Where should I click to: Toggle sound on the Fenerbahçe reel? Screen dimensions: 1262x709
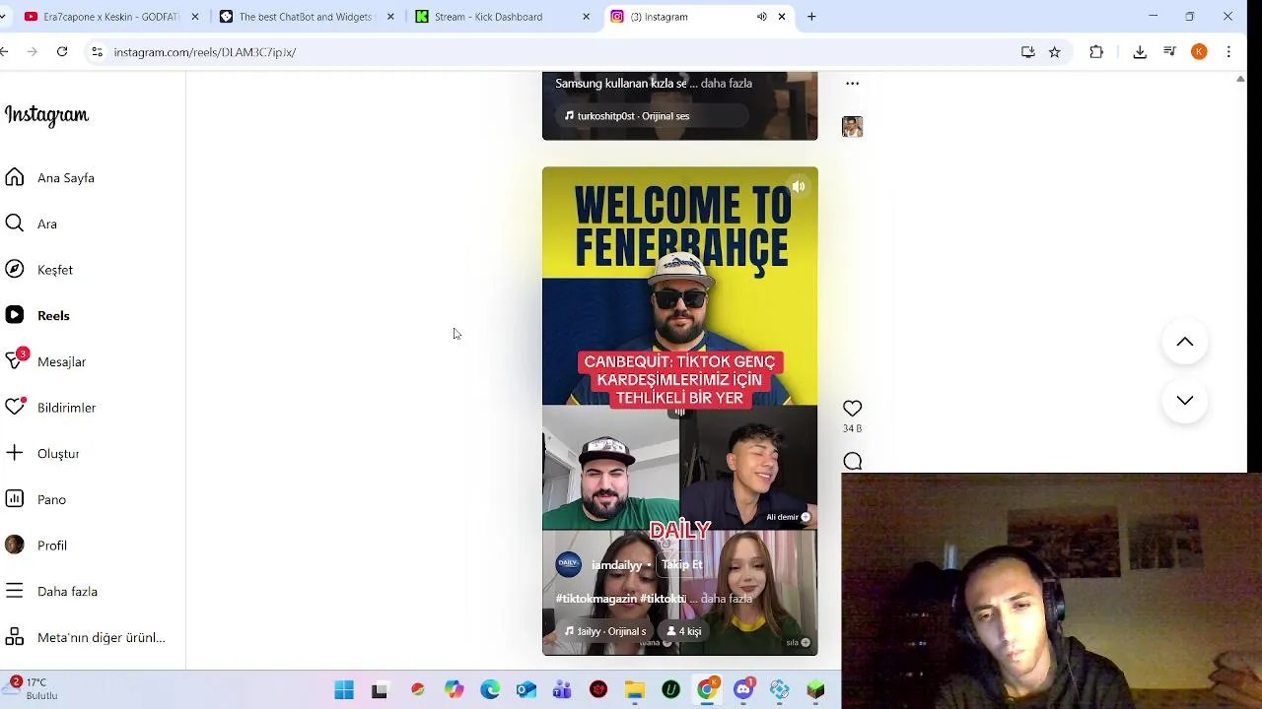coord(799,186)
